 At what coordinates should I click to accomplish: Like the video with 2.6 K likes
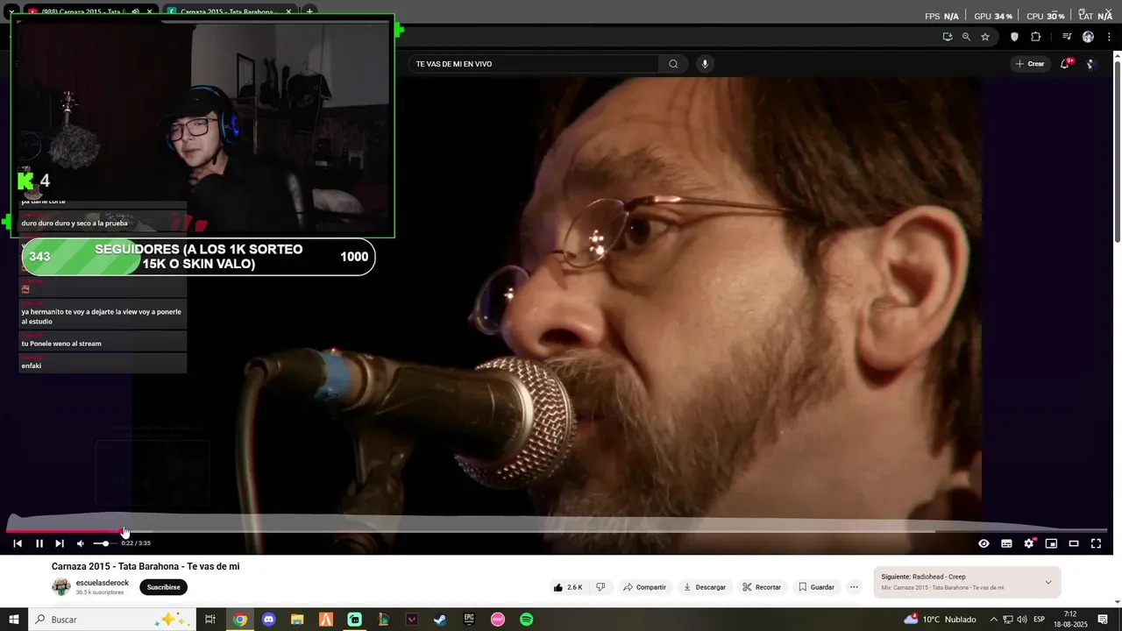pyautogui.click(x=568, y=587)
